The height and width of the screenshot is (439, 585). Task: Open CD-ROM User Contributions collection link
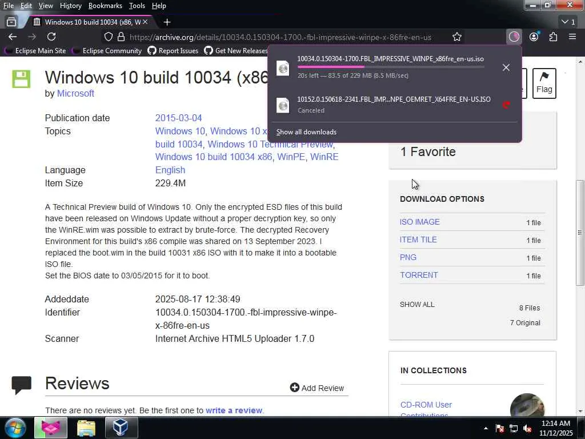click(426, 409)
